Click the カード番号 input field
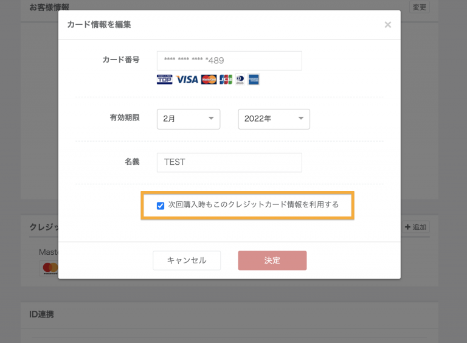Image resolution: width=467 pixels, height=343 pixels. tap(229, 61)
